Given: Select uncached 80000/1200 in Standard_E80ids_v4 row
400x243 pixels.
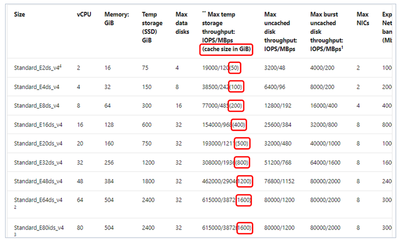Looking at the screenshot, I should coord(279,228).
